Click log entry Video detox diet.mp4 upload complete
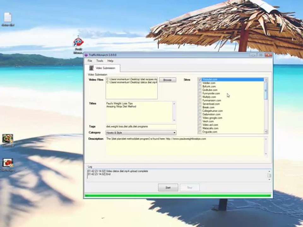Screen dimensions: 303x227 117,171
